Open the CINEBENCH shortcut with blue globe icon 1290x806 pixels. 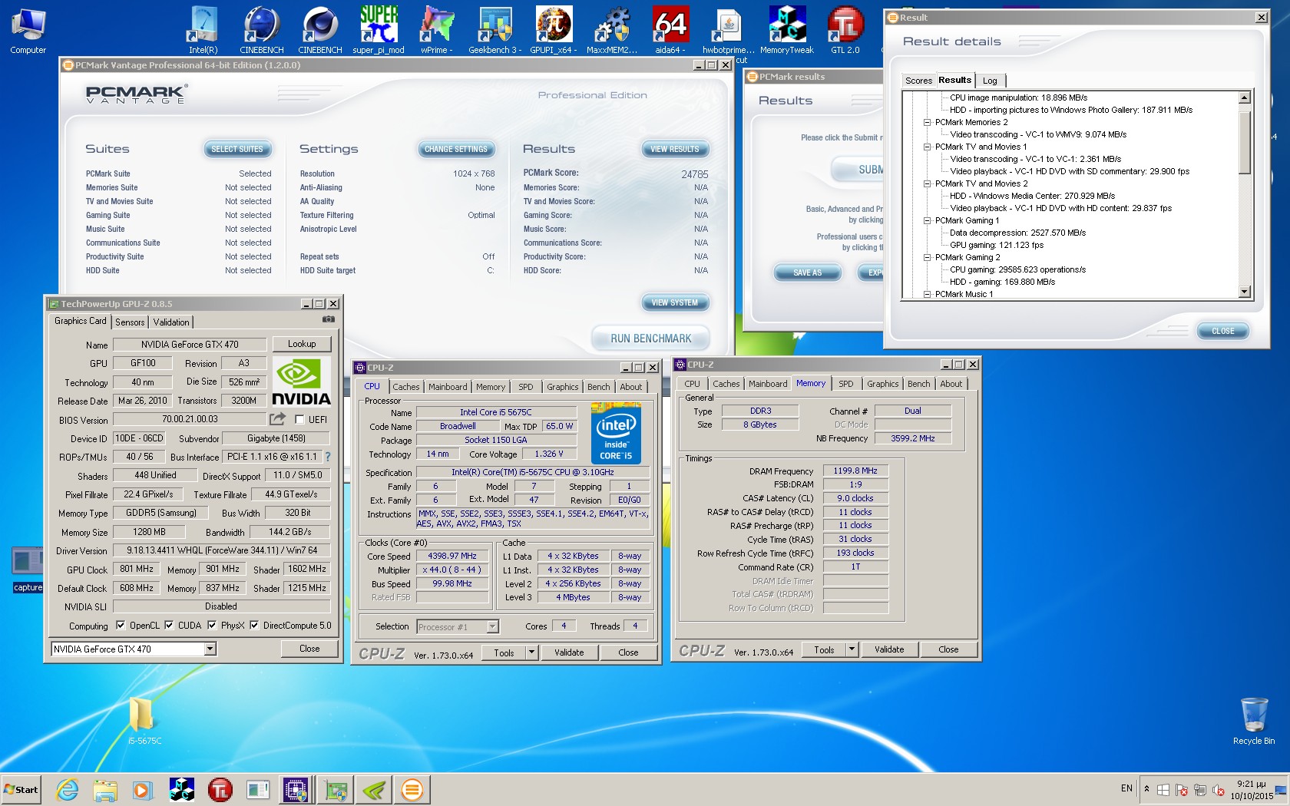(262, 31)
